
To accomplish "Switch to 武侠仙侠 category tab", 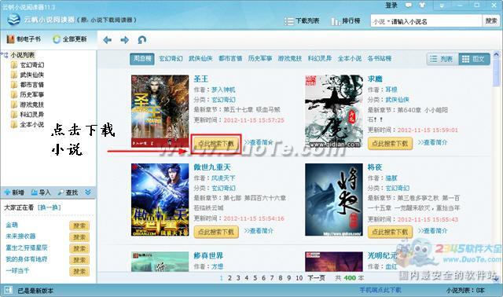I will [200, 59].
